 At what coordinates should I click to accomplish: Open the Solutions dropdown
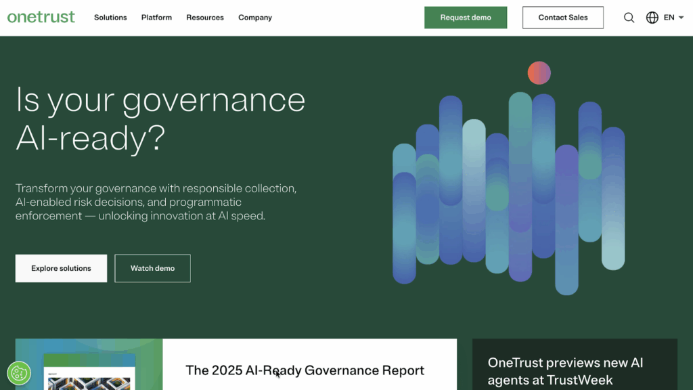coord(110,18)
